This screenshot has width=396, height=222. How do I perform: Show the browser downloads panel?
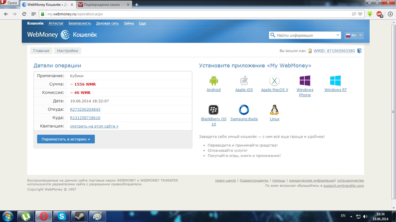(390, 14)
